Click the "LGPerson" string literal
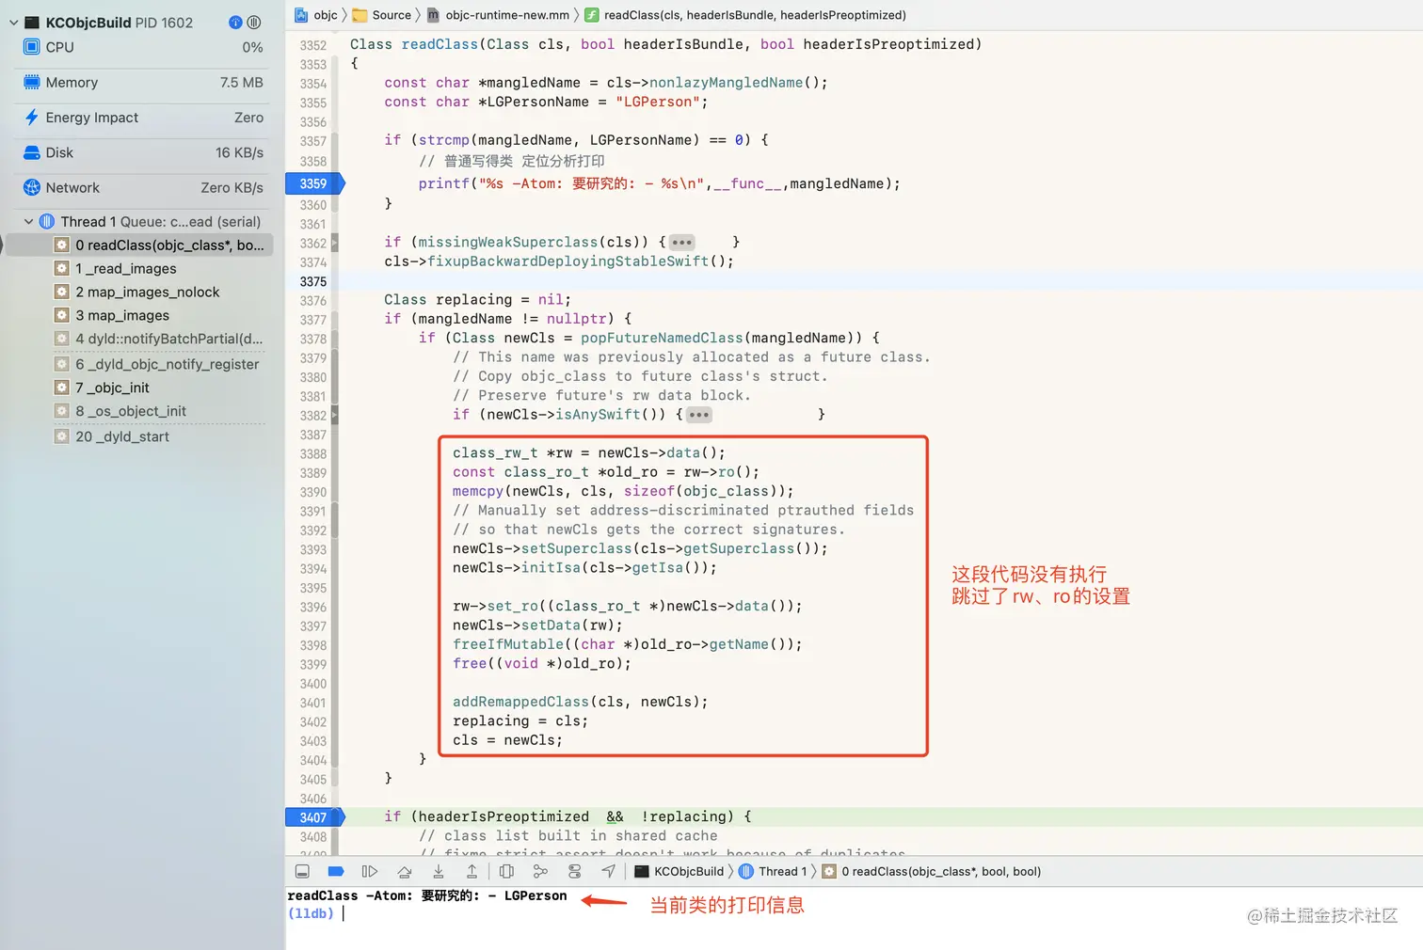The image size is (1423, 950). [658, 102]
